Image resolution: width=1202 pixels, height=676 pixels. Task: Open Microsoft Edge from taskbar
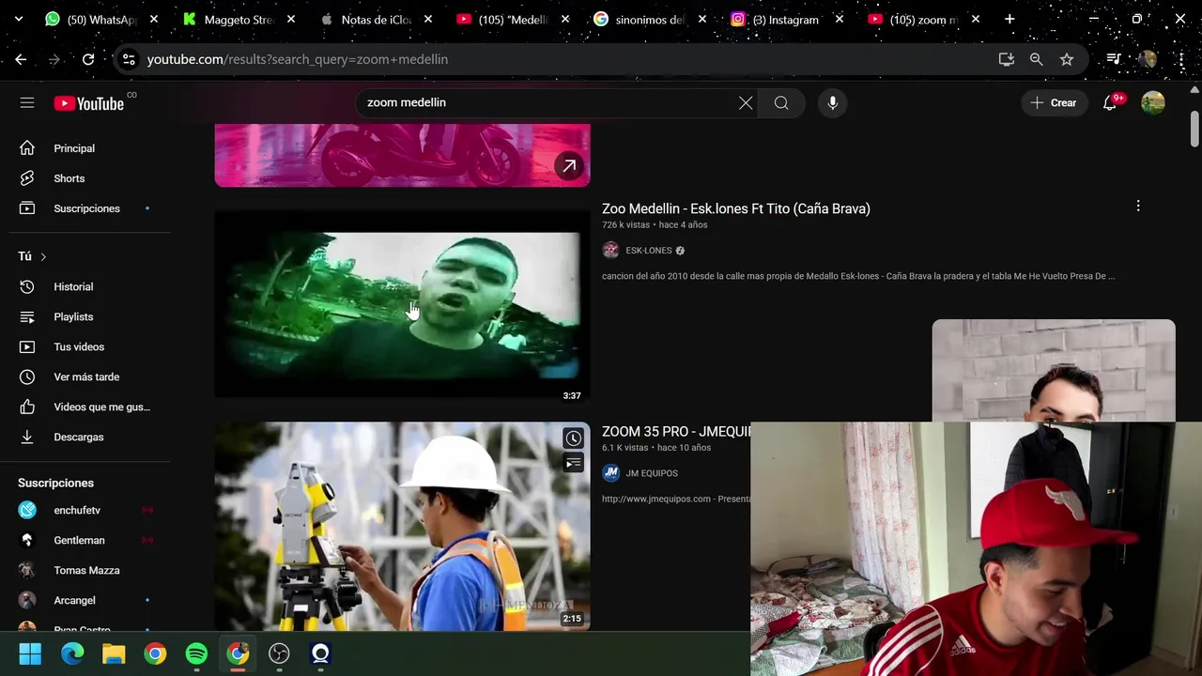tap(72, 653)
